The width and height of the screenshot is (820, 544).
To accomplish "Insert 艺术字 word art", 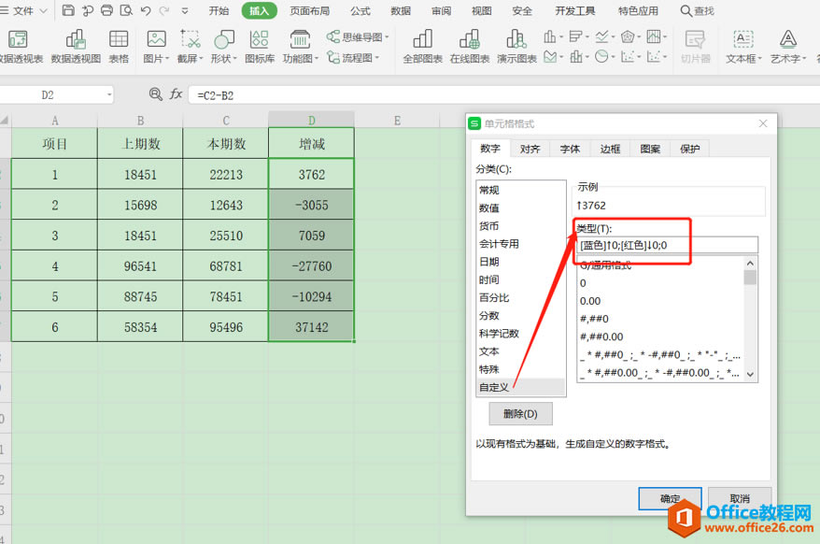I will tap(788, 47).
